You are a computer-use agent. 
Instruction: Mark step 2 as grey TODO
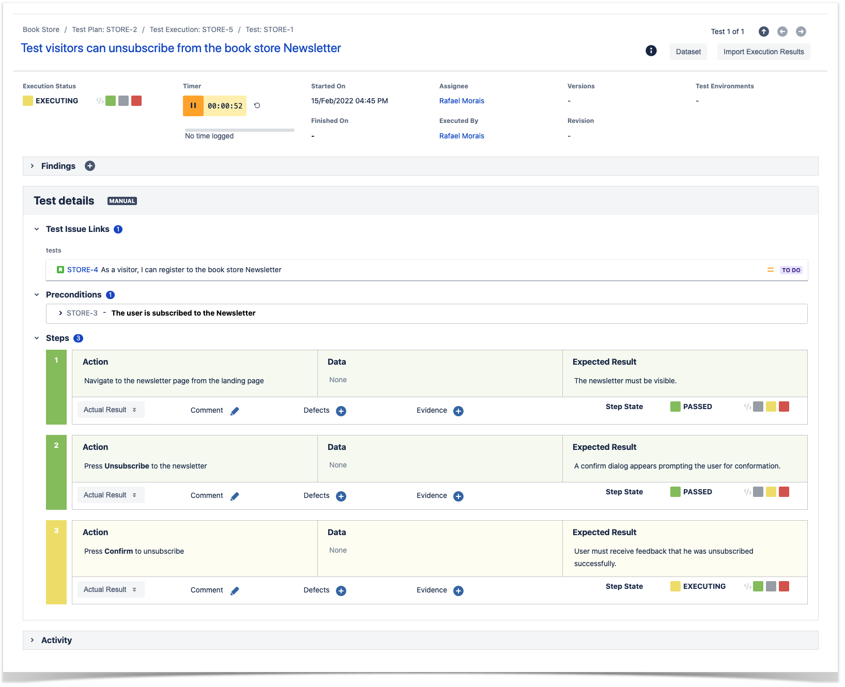point(758,492)
